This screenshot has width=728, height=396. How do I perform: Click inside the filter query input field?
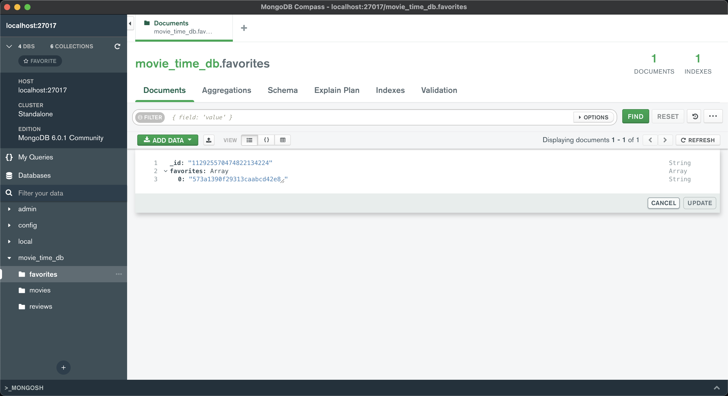[x=339, y=117]
